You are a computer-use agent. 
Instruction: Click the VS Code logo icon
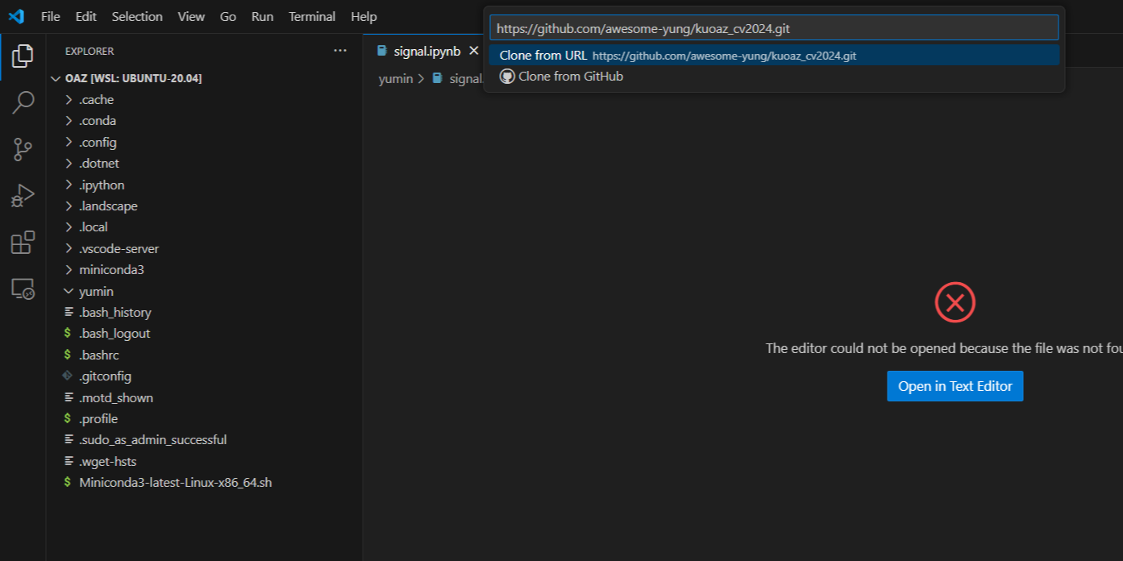(16, 16)
